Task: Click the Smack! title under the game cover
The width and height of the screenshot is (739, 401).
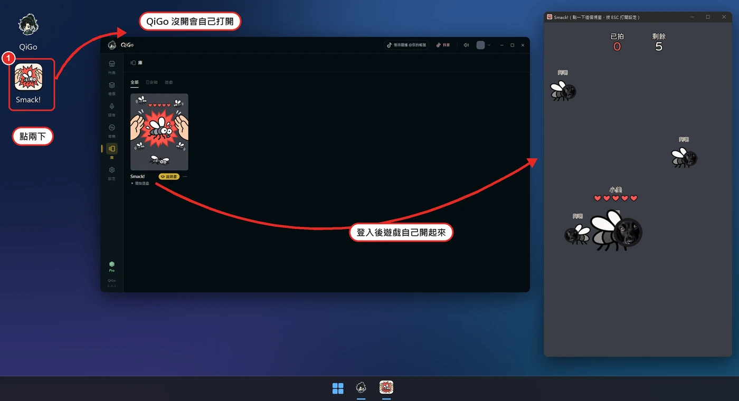Action: pyautogui.click(x=138, y=176)
